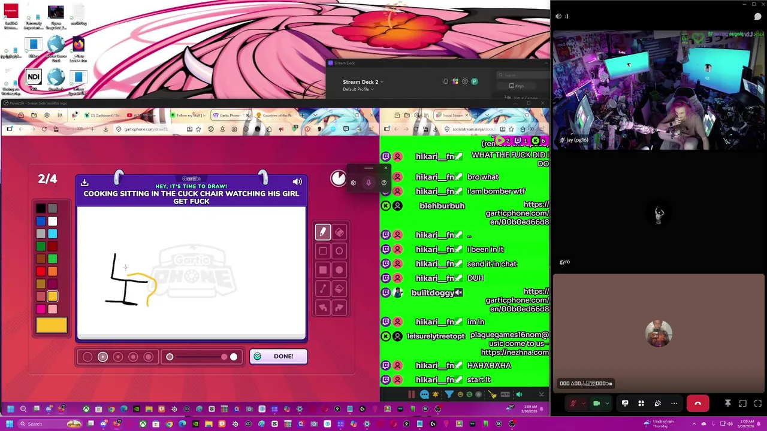
Task: Open the call's chat panel icon
Action: 757,16
